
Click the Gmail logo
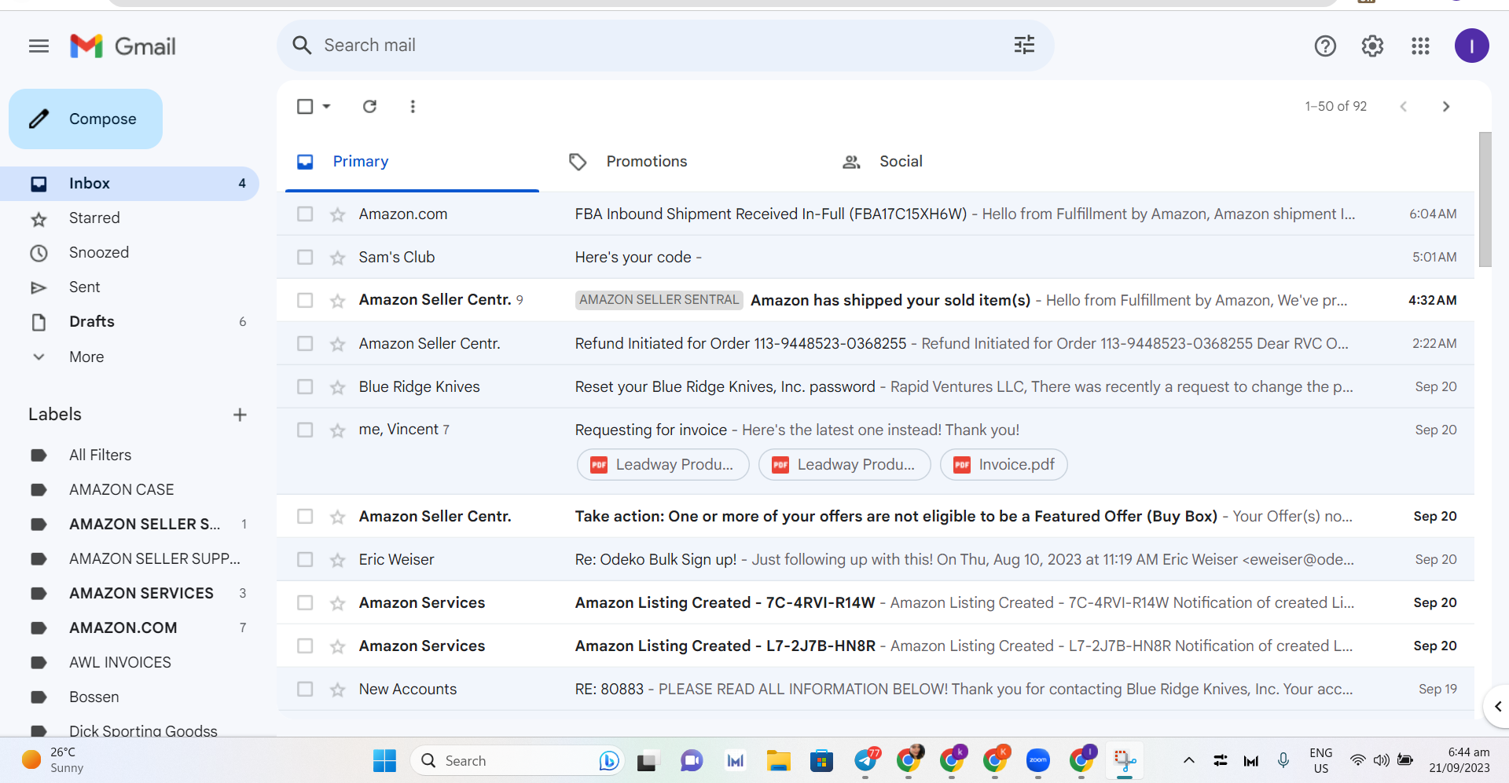tap(123, 46)
